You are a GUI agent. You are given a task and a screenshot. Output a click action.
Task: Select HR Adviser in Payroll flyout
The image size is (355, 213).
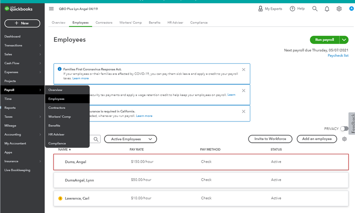[x=68, y=134]
